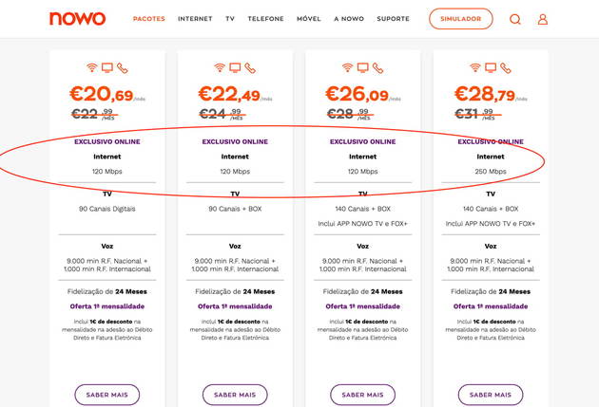Go to the SUPORTE navigation item

pyautogui.click(x=394, y=19)
